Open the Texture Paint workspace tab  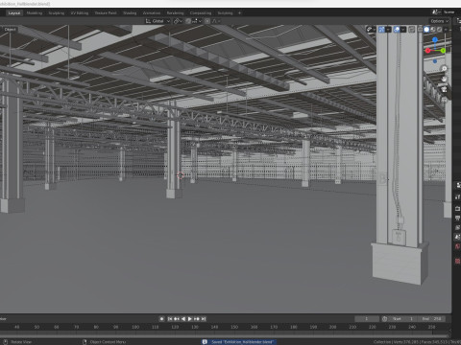click(x=106, y=12)
